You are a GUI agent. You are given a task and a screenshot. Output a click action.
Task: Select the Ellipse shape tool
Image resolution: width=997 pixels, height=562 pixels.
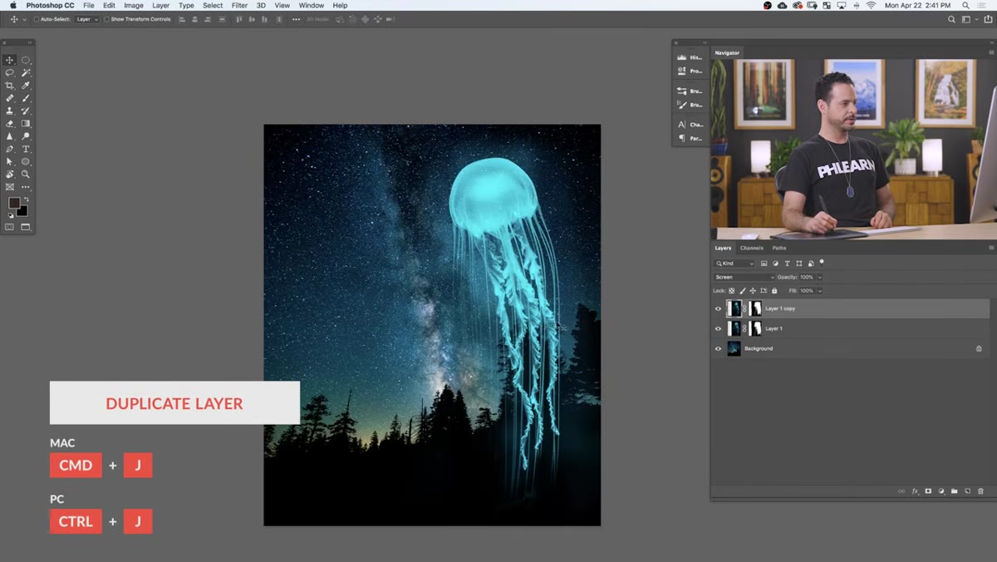26,161
